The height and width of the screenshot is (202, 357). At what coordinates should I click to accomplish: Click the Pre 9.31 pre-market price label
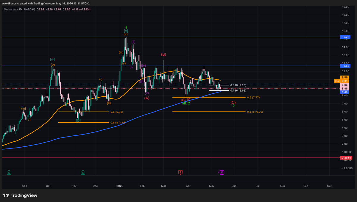(341, 81)
